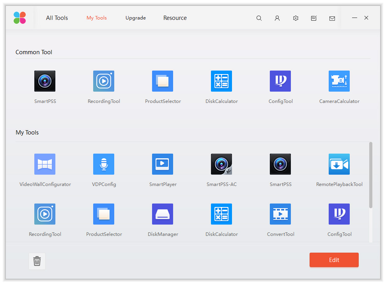
Task: Open ConfigTool in My Tools section
Action: 339,214
